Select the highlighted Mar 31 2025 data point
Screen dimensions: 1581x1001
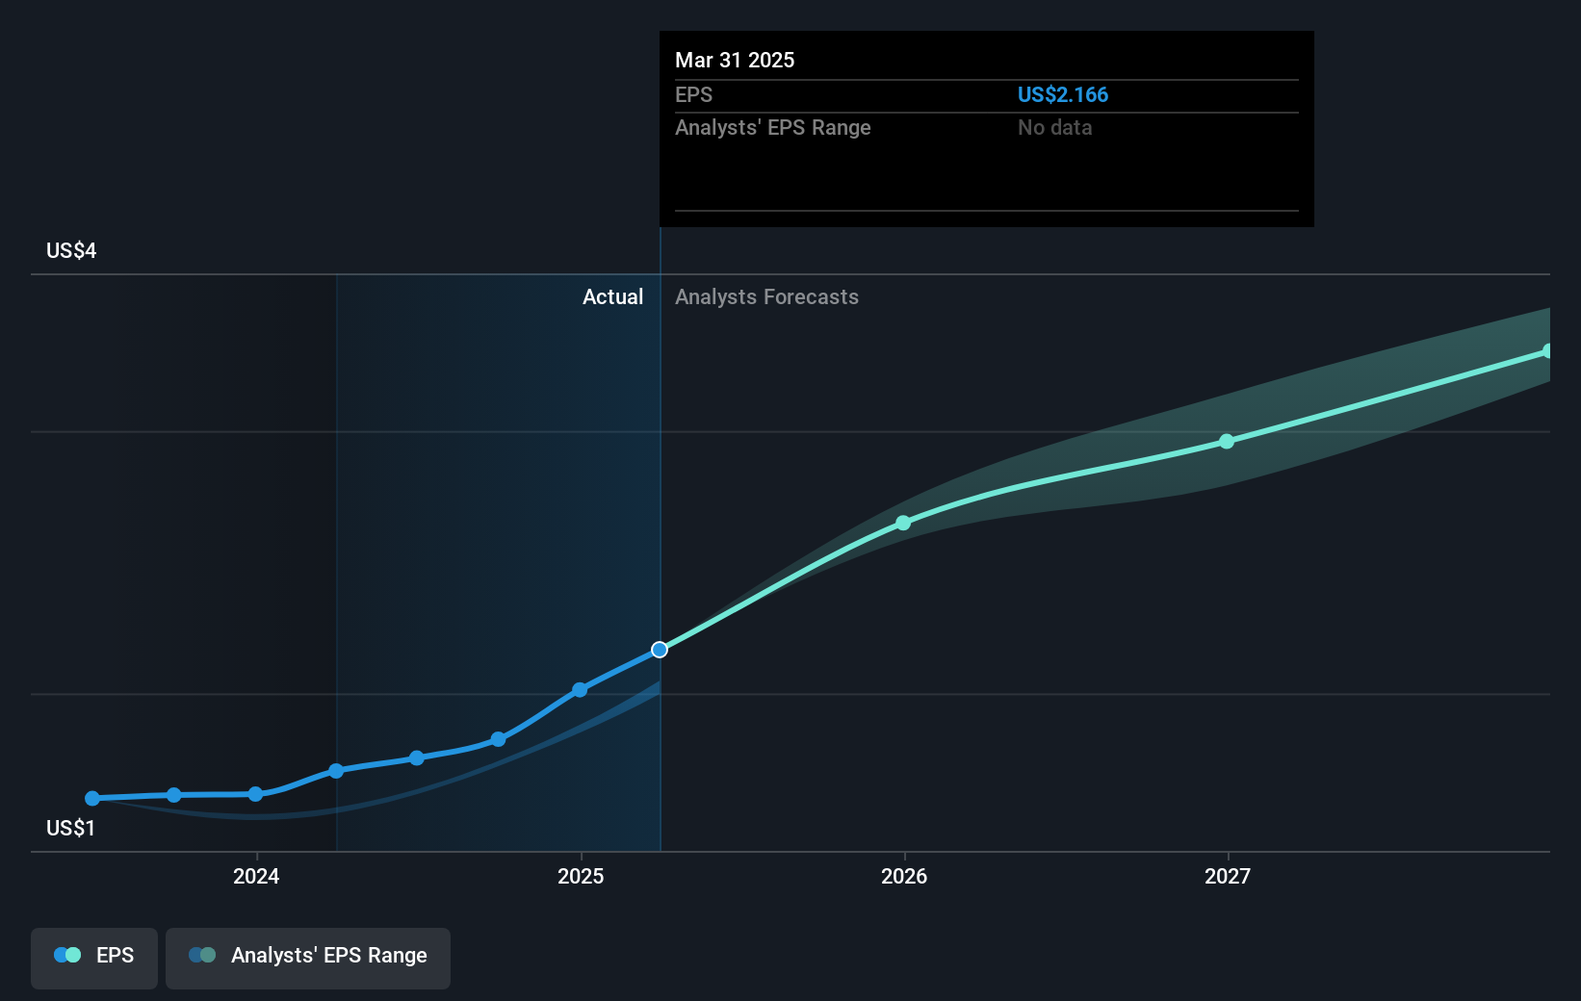[x=659, y=650]
